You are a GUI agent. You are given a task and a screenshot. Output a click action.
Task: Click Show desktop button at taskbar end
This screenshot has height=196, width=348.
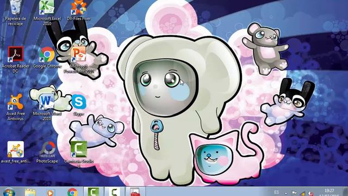[345, 192]
